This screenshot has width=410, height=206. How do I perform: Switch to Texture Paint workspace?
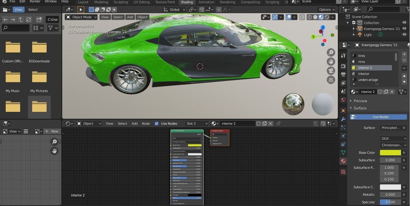[165, 2]
